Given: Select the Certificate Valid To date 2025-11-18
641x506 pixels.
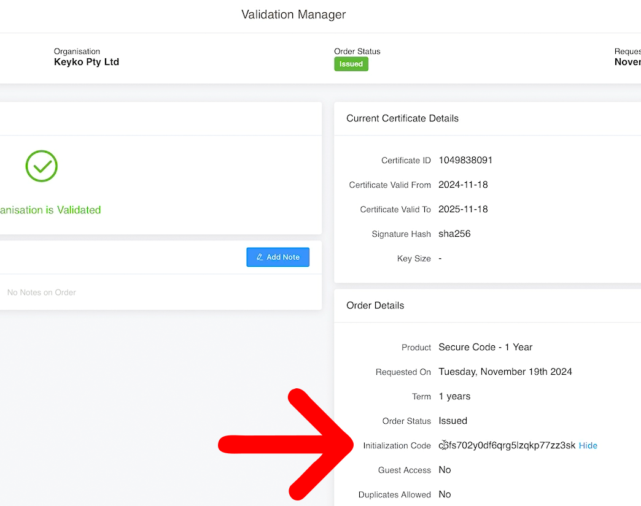Looking at the screenshot, I should coord(463,209).
